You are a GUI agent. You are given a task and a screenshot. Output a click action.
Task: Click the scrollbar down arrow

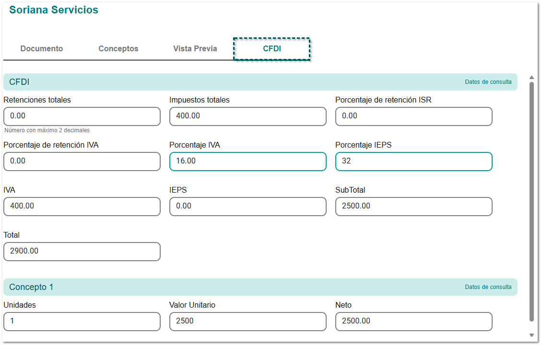coord(531,335)
